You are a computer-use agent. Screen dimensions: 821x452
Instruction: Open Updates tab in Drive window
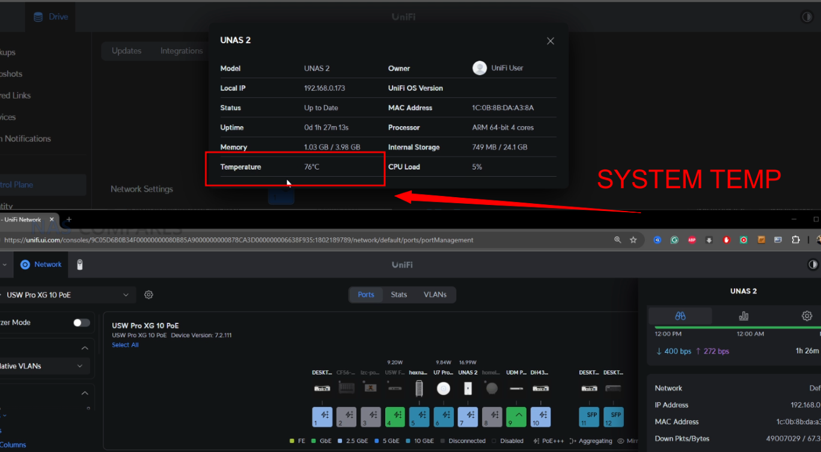[x=126, y=51]
